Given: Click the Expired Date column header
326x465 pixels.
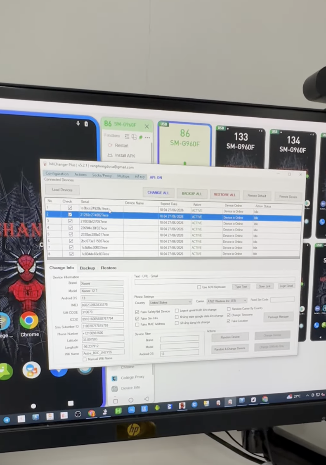Looking at the screenshot, I should (x=169, y=204).
